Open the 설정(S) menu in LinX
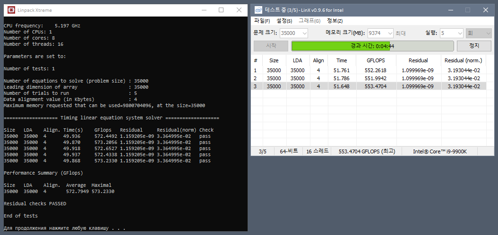The image size is (498, 235). point(284,21)
